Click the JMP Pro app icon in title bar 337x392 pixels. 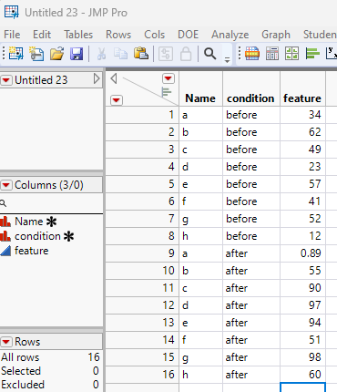(x=12, y=12)
